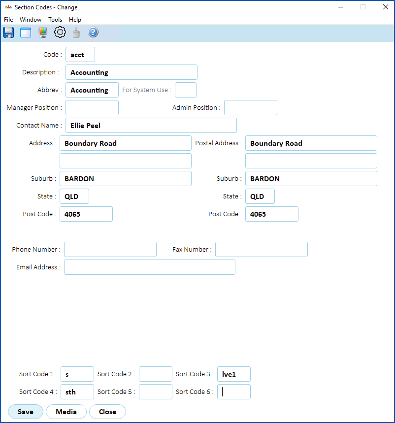Click the Close button at the bottom

(x=108, y=412)
